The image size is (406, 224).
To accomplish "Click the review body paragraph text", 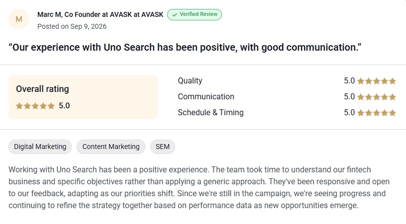I will tap(199, 188).
